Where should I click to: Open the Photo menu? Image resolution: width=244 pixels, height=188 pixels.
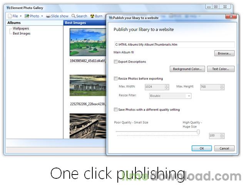click(x=34, y=16)
